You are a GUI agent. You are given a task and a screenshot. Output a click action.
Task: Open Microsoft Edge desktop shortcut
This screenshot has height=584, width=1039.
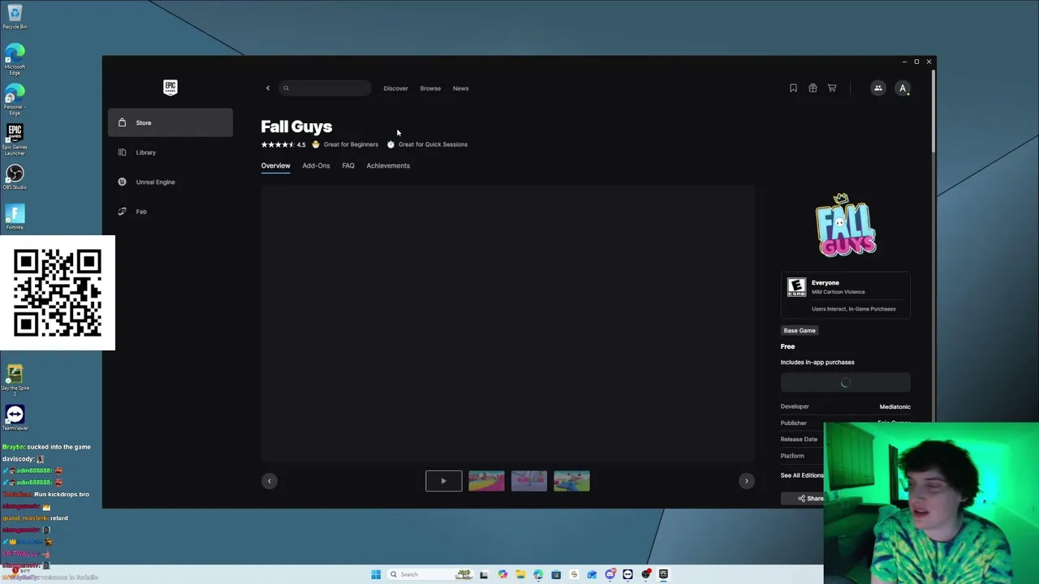coord(15,60)
